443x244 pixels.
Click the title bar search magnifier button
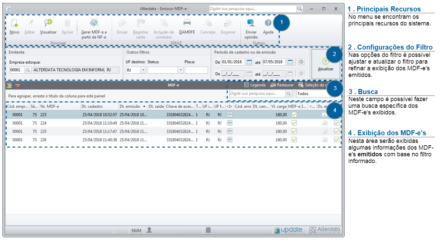click(300, 9)
